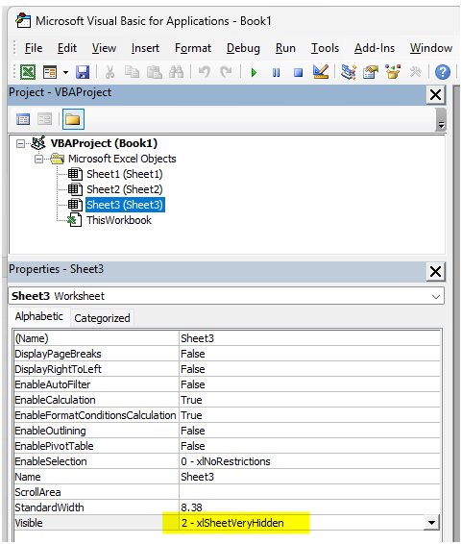Viewport: 462px width, 544px height.
Task: Click the VBA application icon in title bar
Action: pyautogui.click(x=23, y=20)
